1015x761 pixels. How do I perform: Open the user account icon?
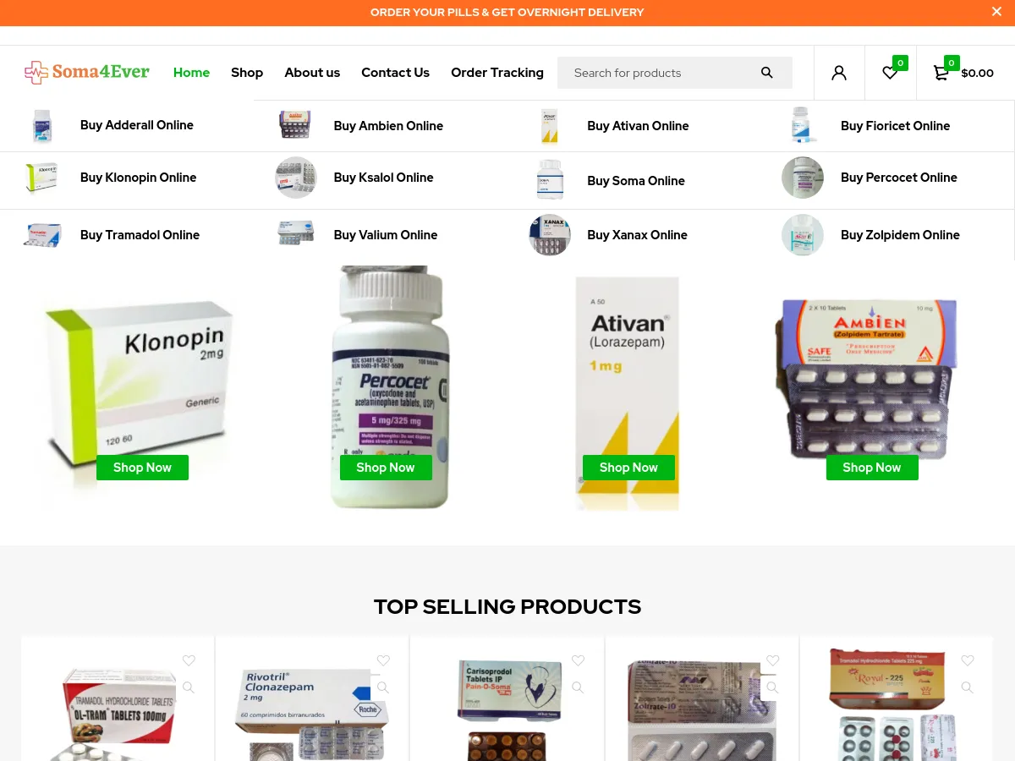coord(839,73)
